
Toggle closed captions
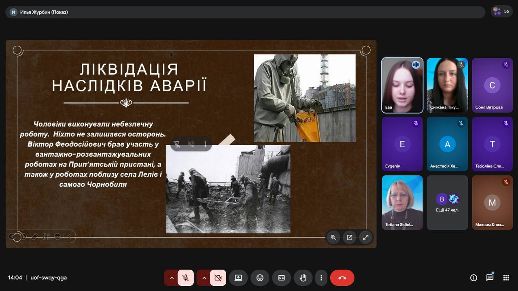pyautogui.click(x=281, y=278)
